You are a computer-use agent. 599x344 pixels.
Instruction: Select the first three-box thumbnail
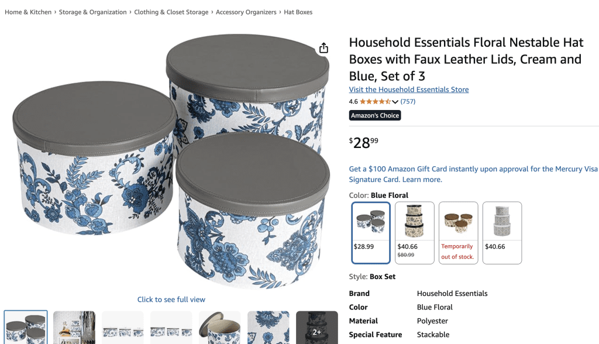(x=26, y=328)
